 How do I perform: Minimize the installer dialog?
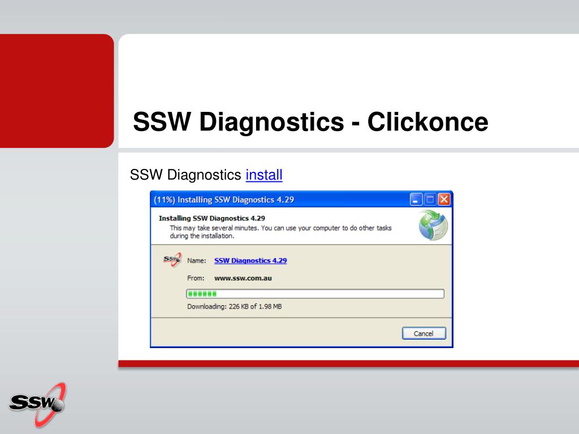416,199
